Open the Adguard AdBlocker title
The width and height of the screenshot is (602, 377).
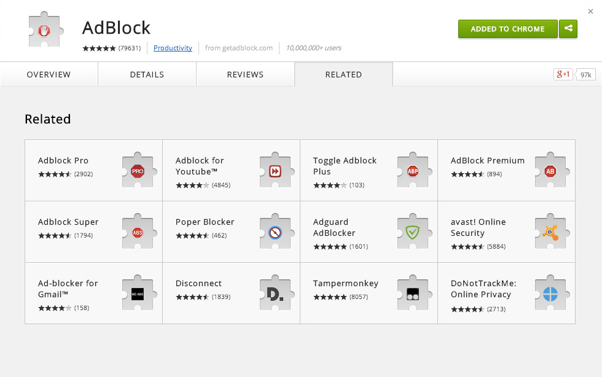334,227
